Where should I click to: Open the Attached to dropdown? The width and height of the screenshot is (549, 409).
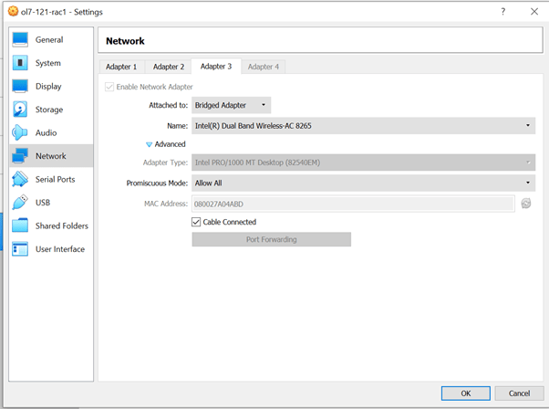[x=232, y=106]
